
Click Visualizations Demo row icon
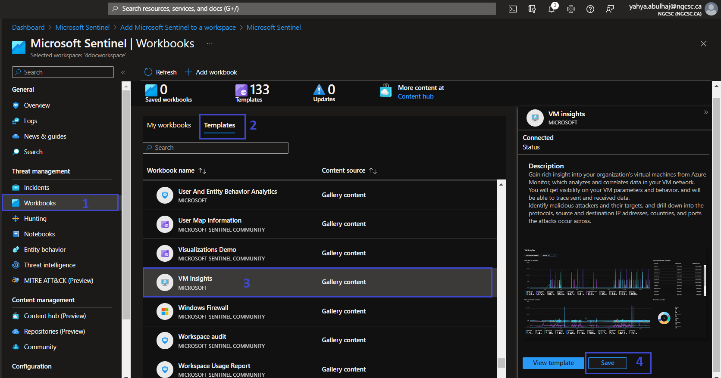(165, 254)
